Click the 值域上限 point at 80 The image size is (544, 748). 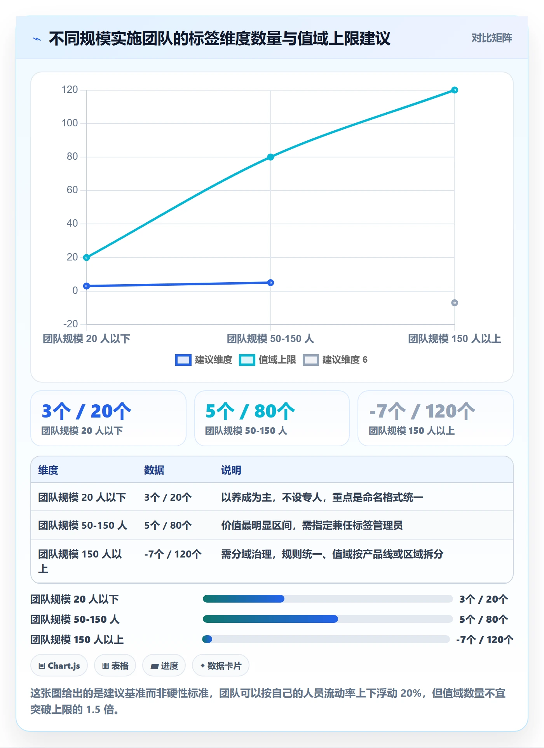[270, 157]
